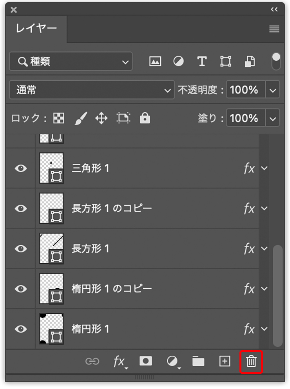Open the layers panel hamburger menu

[x=274, y=29]
